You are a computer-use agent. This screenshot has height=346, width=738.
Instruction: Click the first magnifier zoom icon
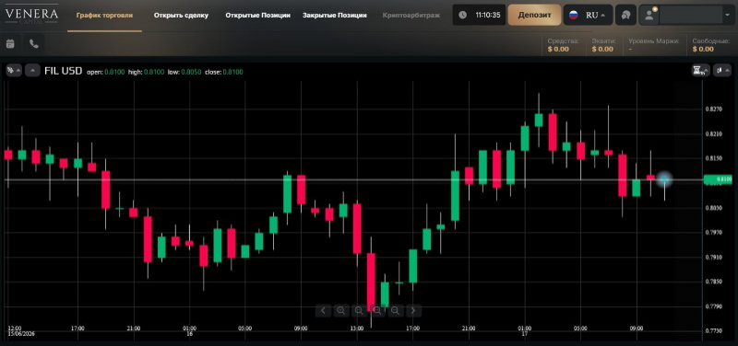(x=340, y=310)
